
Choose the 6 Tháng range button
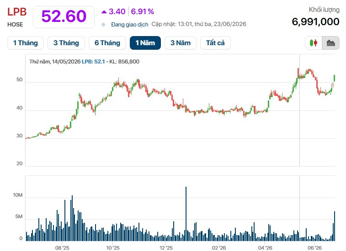107,43
